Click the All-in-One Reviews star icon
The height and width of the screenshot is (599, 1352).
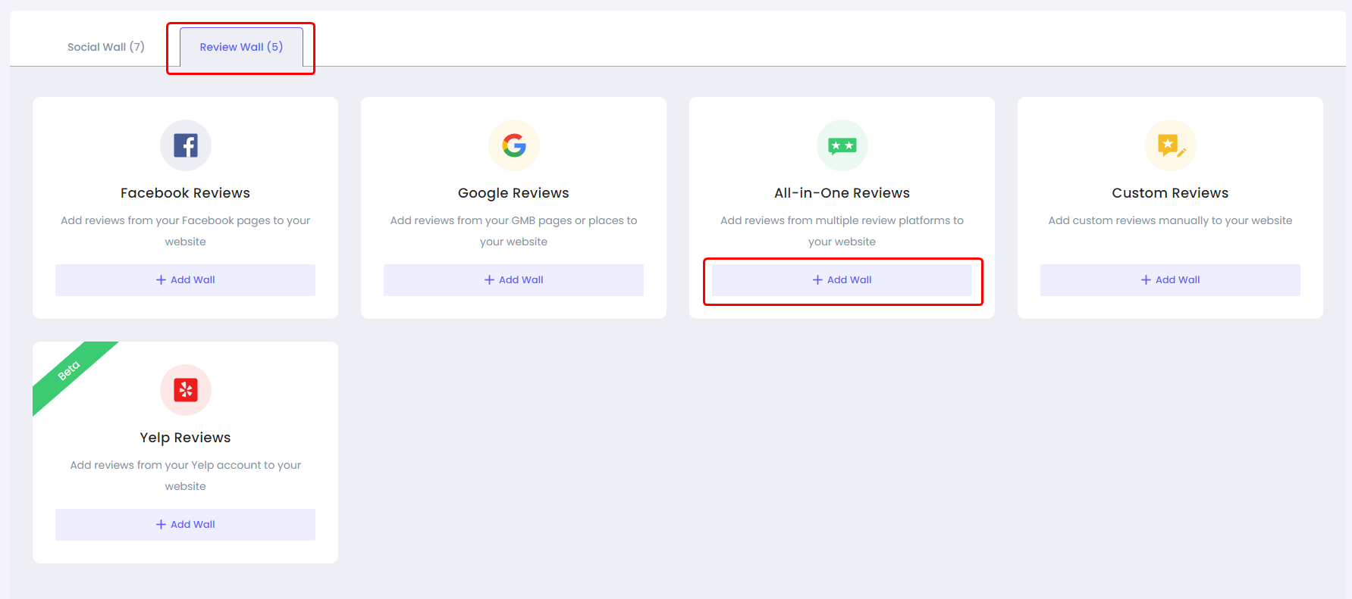[x=842, y=145]
